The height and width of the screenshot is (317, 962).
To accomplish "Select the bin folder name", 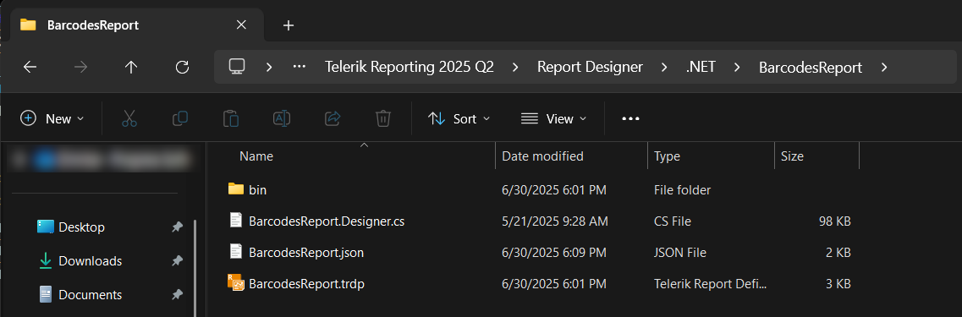I will pyautogui.click(x=258, y=190).
